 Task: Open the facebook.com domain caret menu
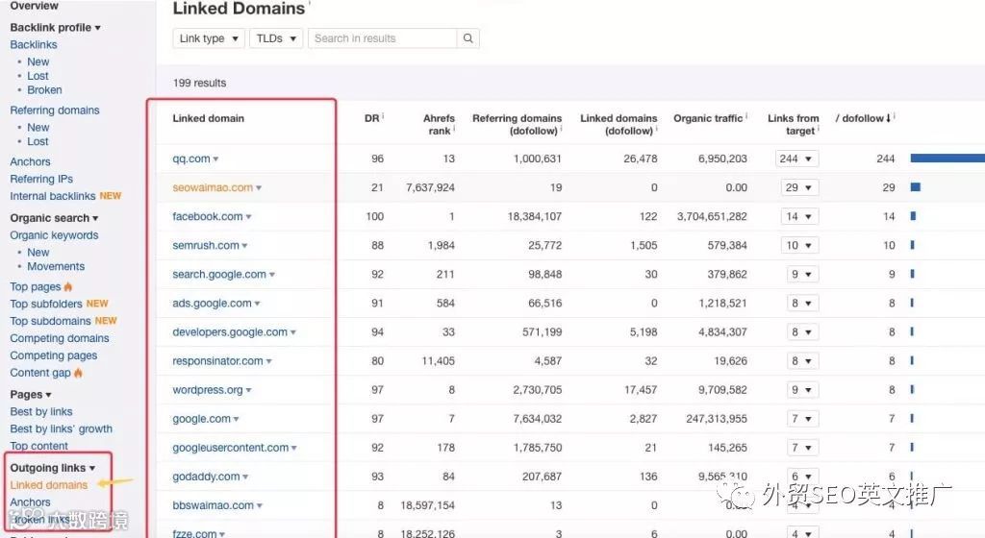coord(248,217)
